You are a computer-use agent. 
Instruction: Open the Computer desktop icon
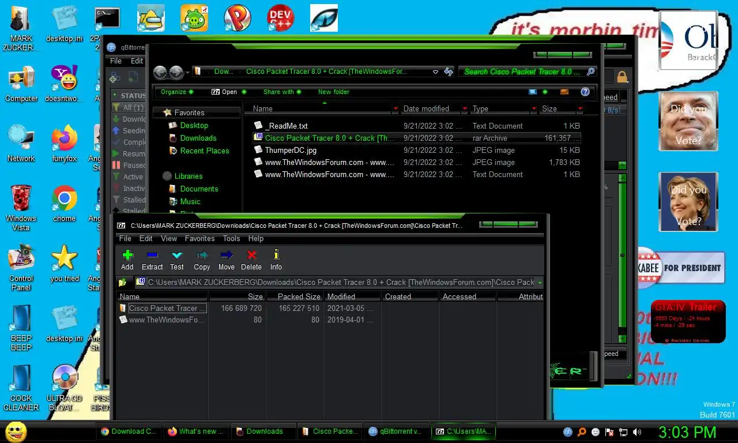click(x=21, y=84)
